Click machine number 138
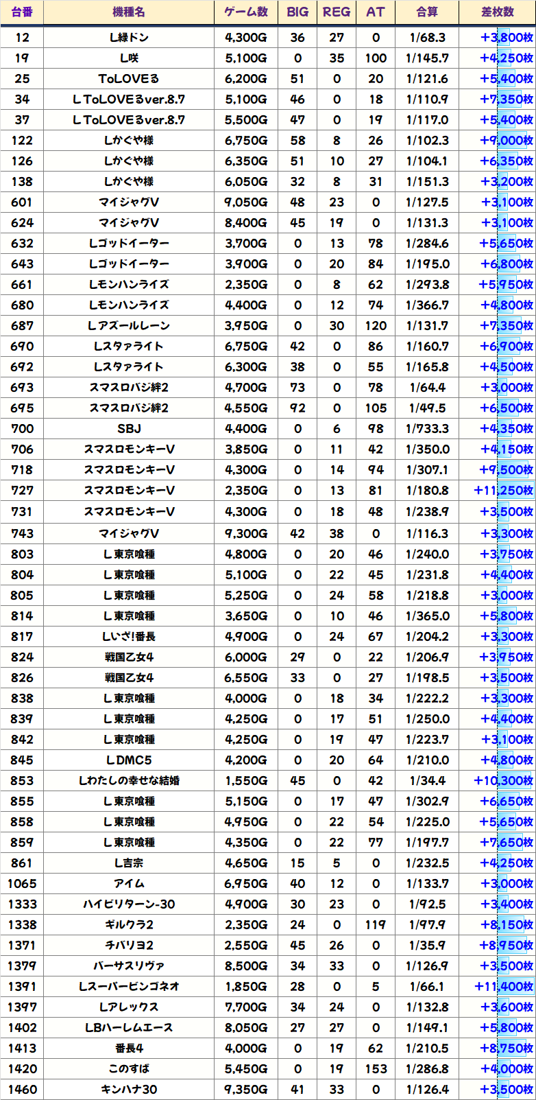Image resolution: width=536 pixels, height=1100 pixels. (x=22, y=182)
